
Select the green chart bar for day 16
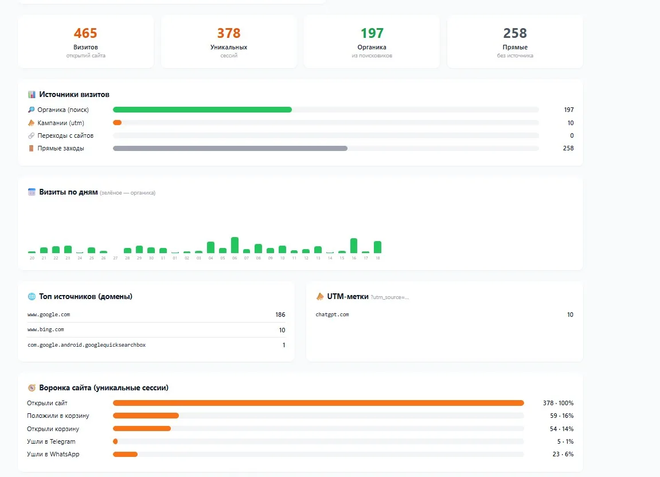coord(354,246)
